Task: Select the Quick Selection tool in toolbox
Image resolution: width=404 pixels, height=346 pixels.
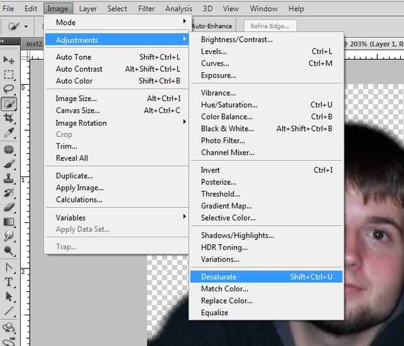Action: tap(8, 104)
